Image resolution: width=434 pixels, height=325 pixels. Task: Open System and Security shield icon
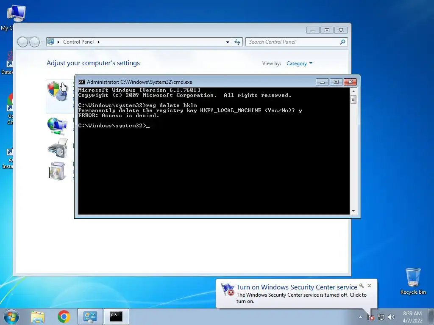[x=57, y=91]
